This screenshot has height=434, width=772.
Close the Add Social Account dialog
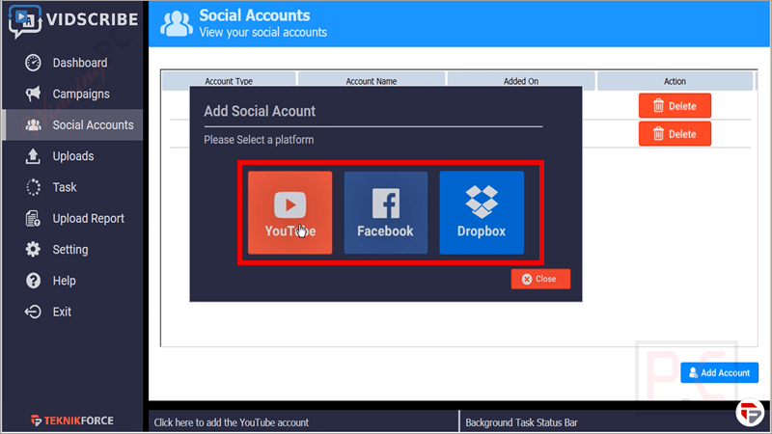[x=540, y=279]
